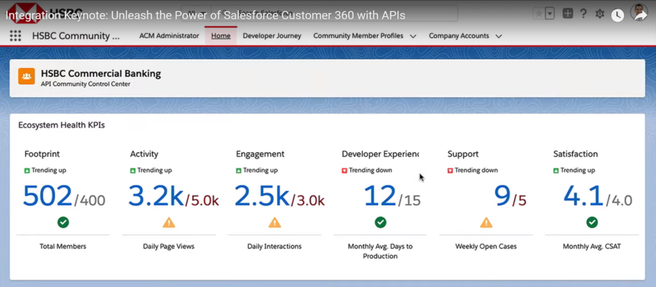Click the Satisfaction trending up arrow icon

coord(556,170)
